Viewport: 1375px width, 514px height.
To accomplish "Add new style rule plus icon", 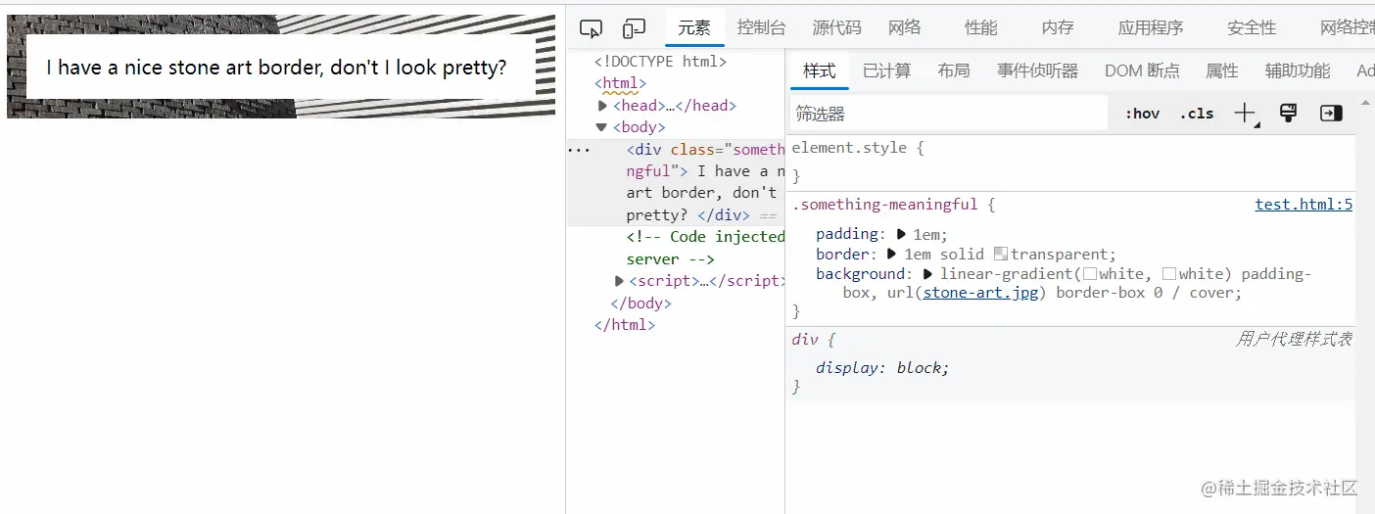I will 1246,114.
